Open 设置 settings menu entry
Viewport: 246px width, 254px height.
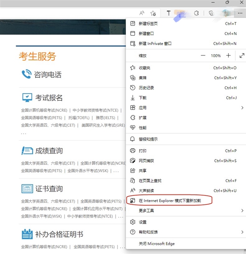coord(186,222)
